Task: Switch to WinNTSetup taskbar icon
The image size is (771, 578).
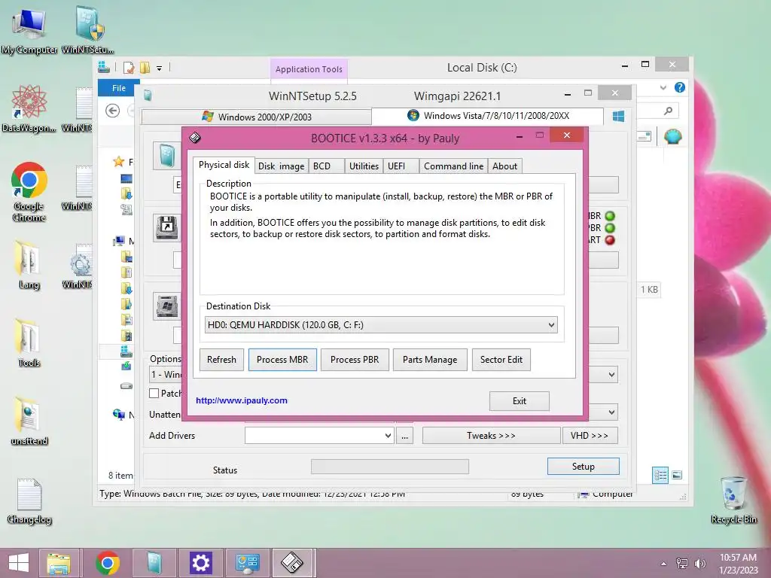Action: 154,563
